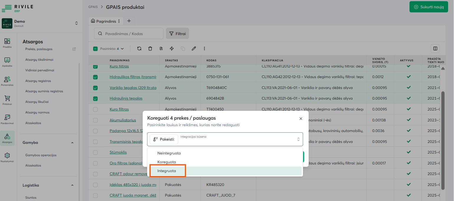Click the trash delete icon
Screen dimensions: 454x201
pos(150,49)
